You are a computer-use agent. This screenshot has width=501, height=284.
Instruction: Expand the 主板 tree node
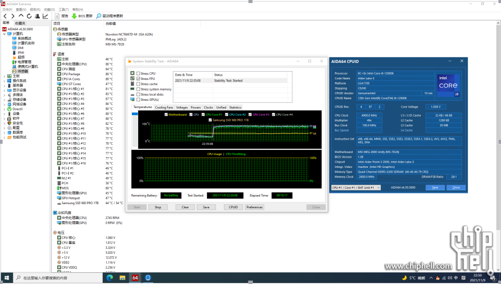4,76
